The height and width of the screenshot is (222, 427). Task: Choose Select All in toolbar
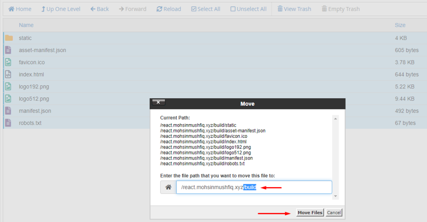pos(206,9)
